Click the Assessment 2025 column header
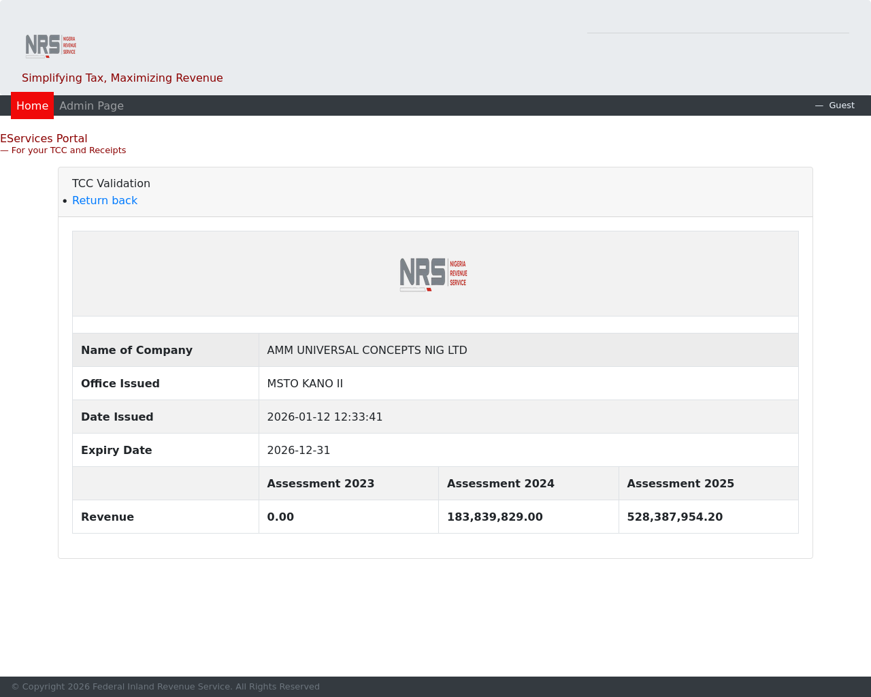The height and width of the screenshot is (697, 871). click(680, 483)
